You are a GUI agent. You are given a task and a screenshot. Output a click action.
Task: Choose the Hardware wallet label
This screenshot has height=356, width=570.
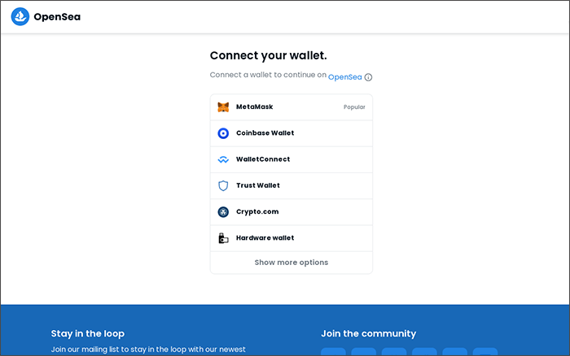265,238
